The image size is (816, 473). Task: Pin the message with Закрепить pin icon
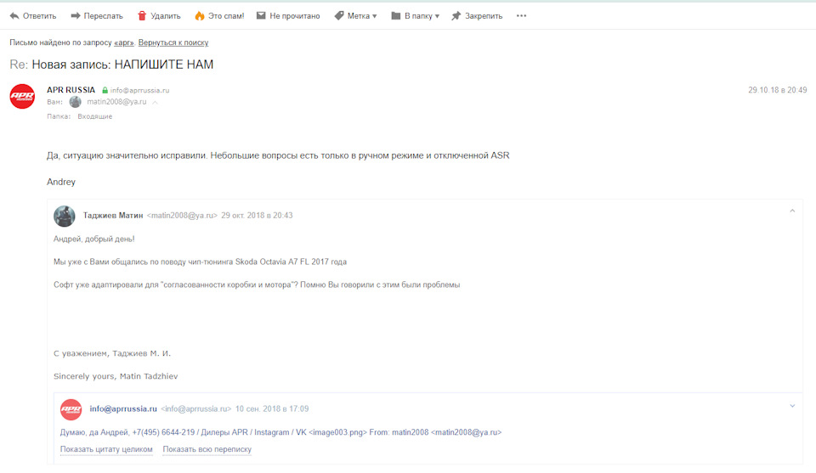(456, 16)
